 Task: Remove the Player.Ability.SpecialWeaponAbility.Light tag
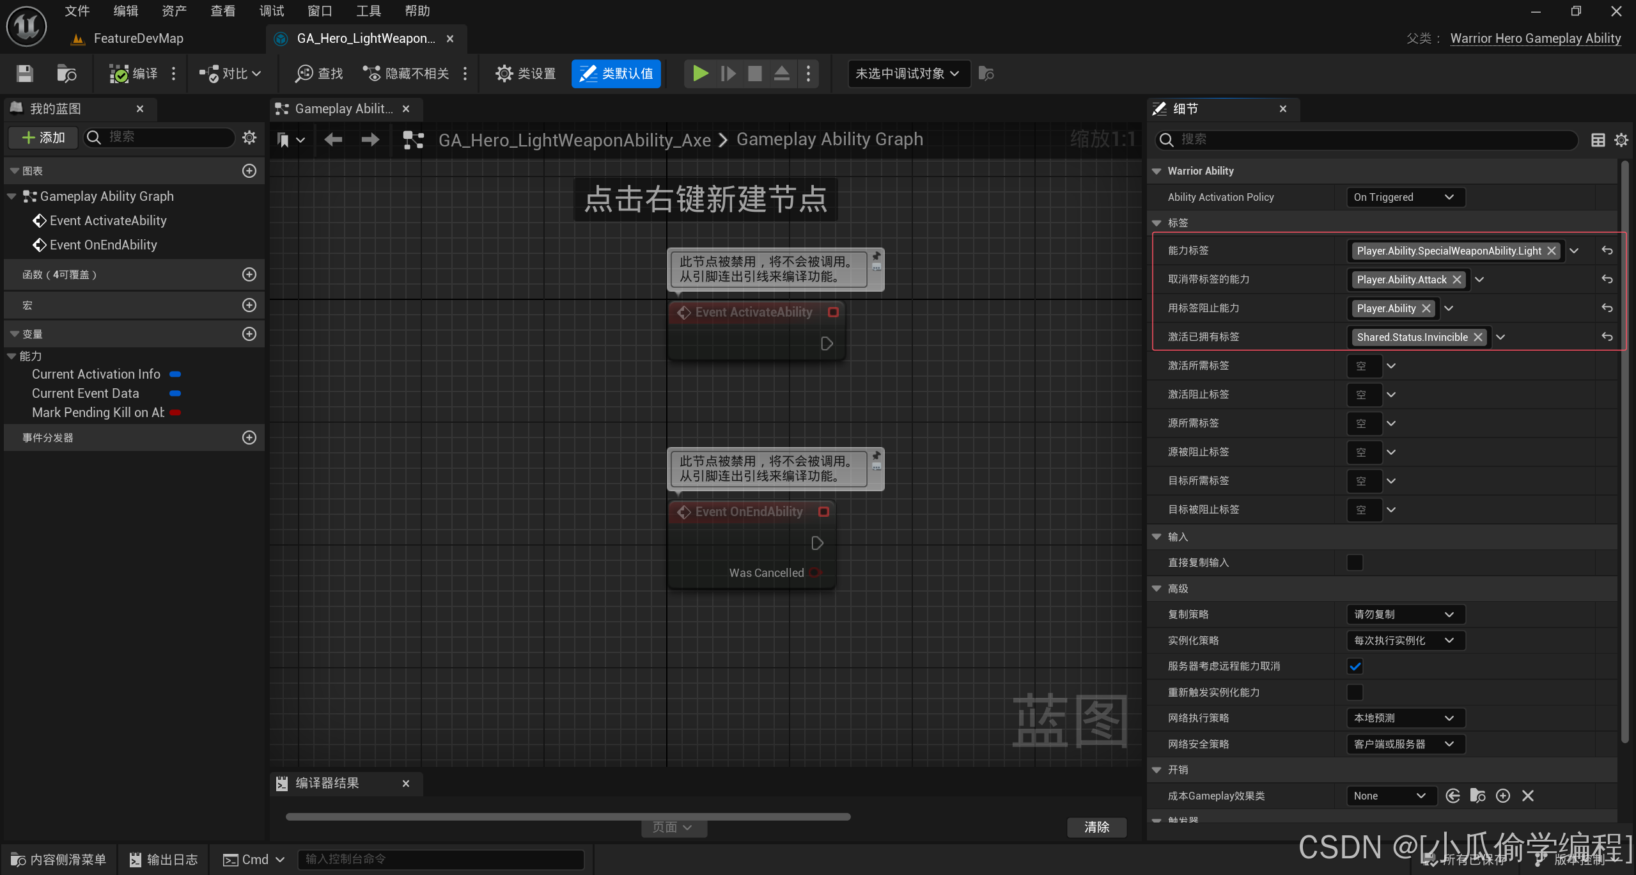[x=1551, y=251]
